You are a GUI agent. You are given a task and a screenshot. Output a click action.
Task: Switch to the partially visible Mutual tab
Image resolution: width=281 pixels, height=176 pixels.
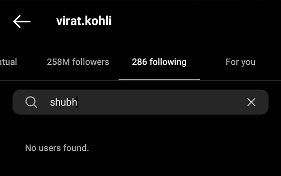(x=8, y=62)
